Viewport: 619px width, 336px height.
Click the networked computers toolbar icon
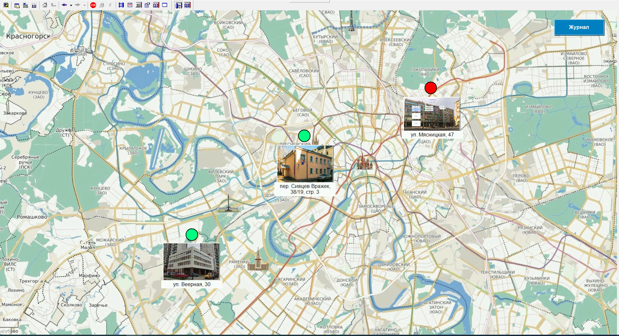[x=25, y=5]
